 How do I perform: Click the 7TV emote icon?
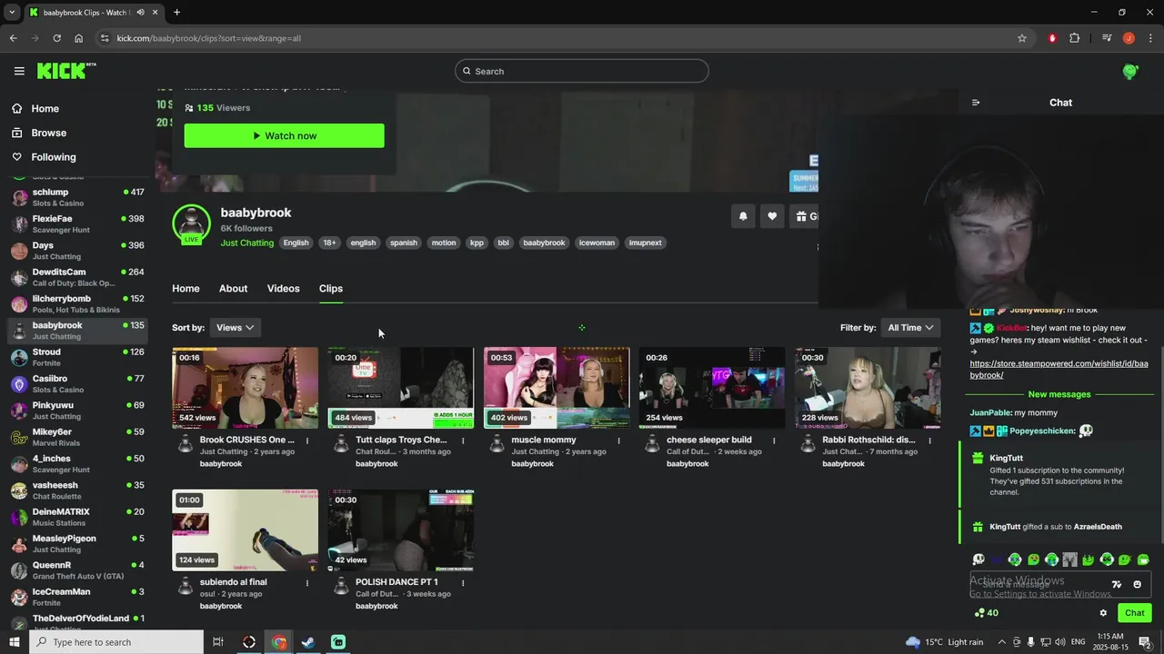[x=1117, y=585]
